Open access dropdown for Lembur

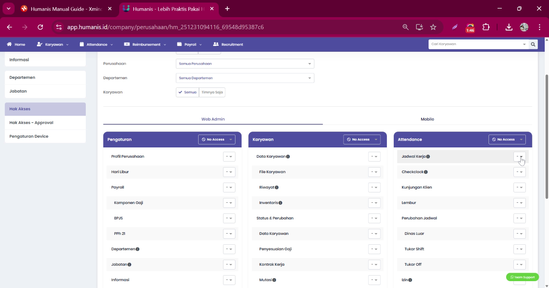(x=519, y=203)
